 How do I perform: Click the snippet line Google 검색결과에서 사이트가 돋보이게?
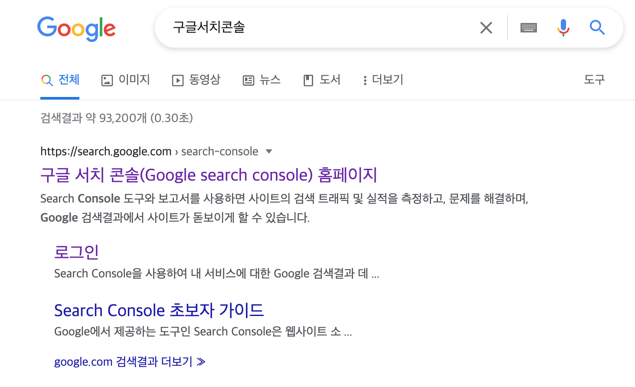[x=175, y=217]
